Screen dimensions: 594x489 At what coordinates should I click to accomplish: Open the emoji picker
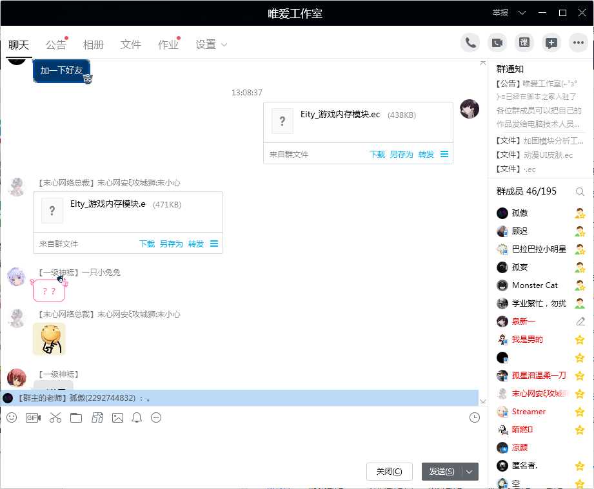pyautogui.click(x=12, y=417)
